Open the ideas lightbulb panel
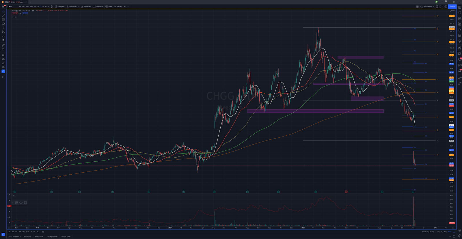Image resolution: width=462 pixels, height=239 pixels. pos(460,41)
